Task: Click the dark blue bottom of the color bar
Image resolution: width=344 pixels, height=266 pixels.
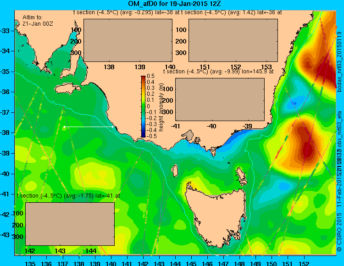Action: 143,135
